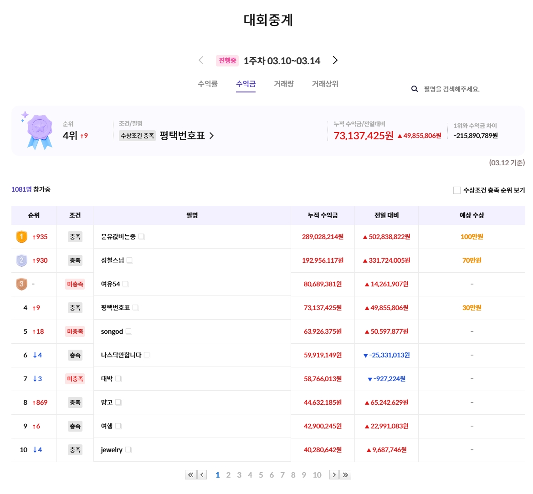Click the 진행중 status badge

click(227, 61)
